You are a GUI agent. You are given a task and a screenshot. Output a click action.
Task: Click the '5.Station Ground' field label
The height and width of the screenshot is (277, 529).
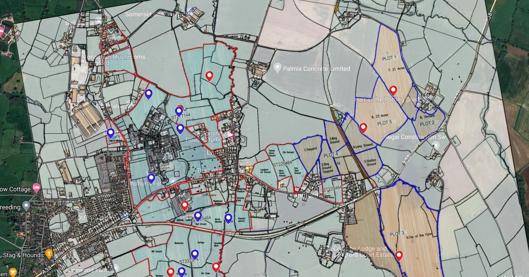coord(370,163)
